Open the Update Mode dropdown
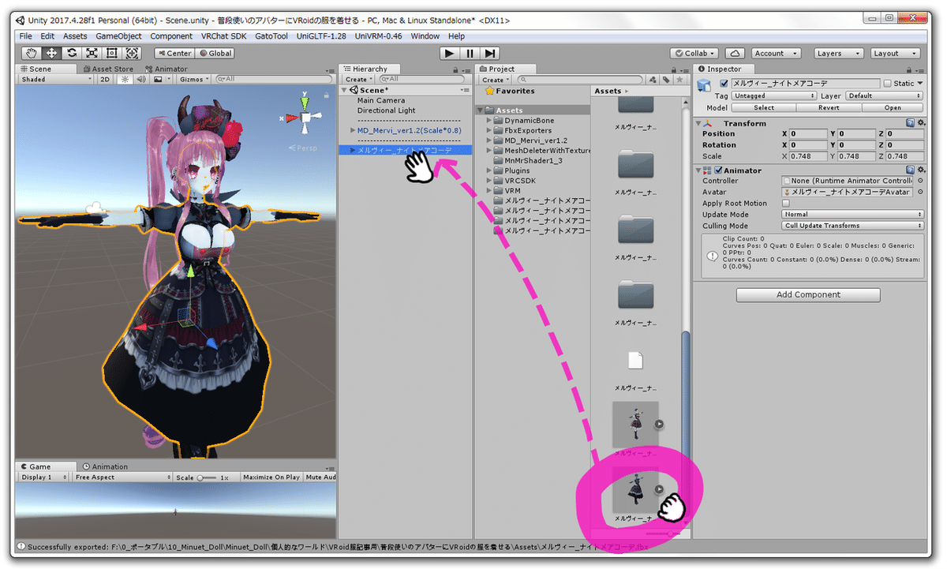 853,215
